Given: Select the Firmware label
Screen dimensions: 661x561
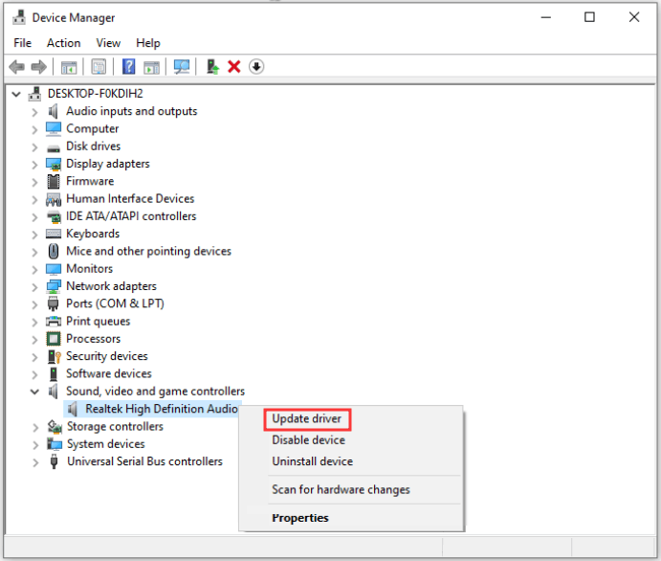Looking at the screenshot, I should tap(90, 181).
